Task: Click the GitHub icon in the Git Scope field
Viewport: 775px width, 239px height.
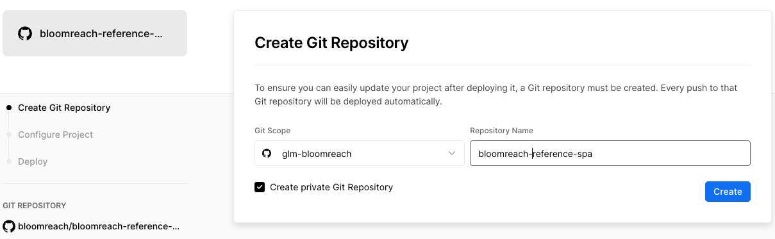Action: pos(267,154)
